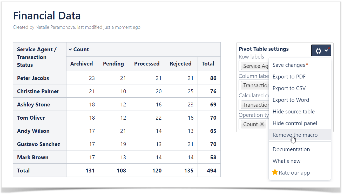
Task: Click Rate our app menu entry
Action: [294, 173]
